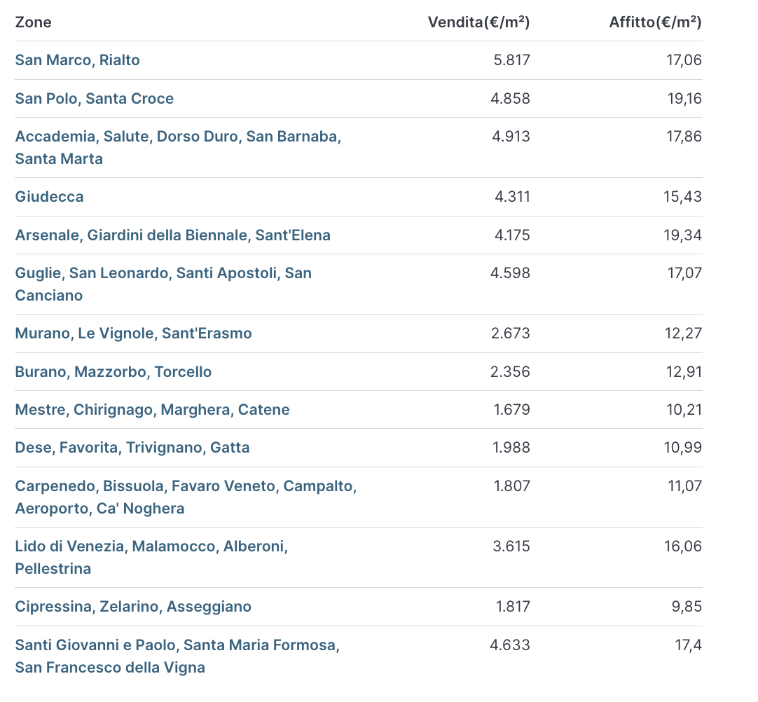
Task: Open Arsenale, Giardini della Biennale link
Action: pos(172,235)
